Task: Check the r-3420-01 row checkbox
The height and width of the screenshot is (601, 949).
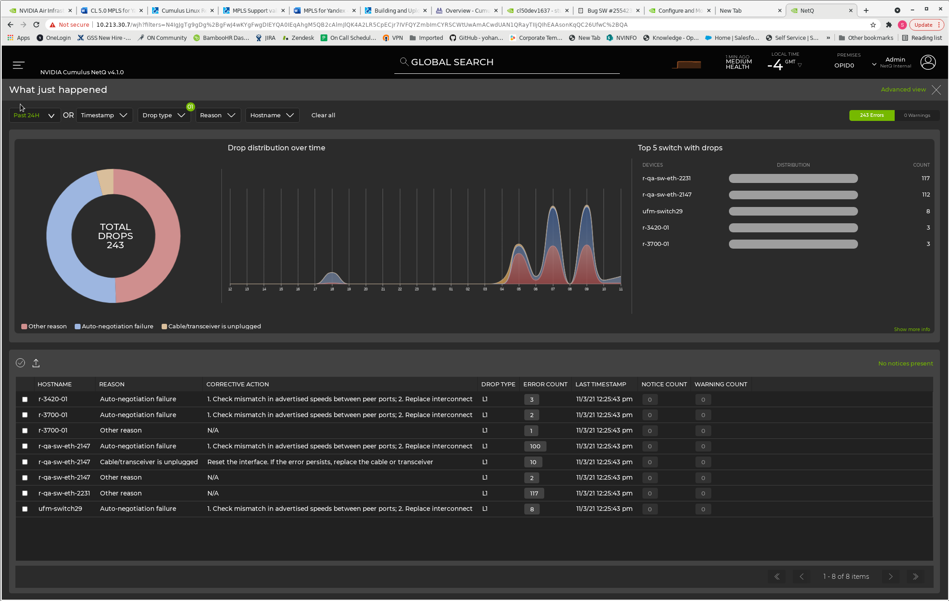Action: (25, 399)
